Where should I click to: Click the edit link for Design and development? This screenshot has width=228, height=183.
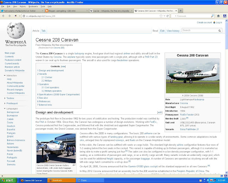click(160, 112)
